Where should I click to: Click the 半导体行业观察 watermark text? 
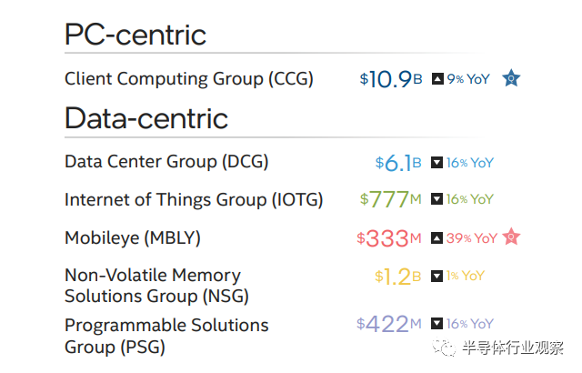(513, 348)
